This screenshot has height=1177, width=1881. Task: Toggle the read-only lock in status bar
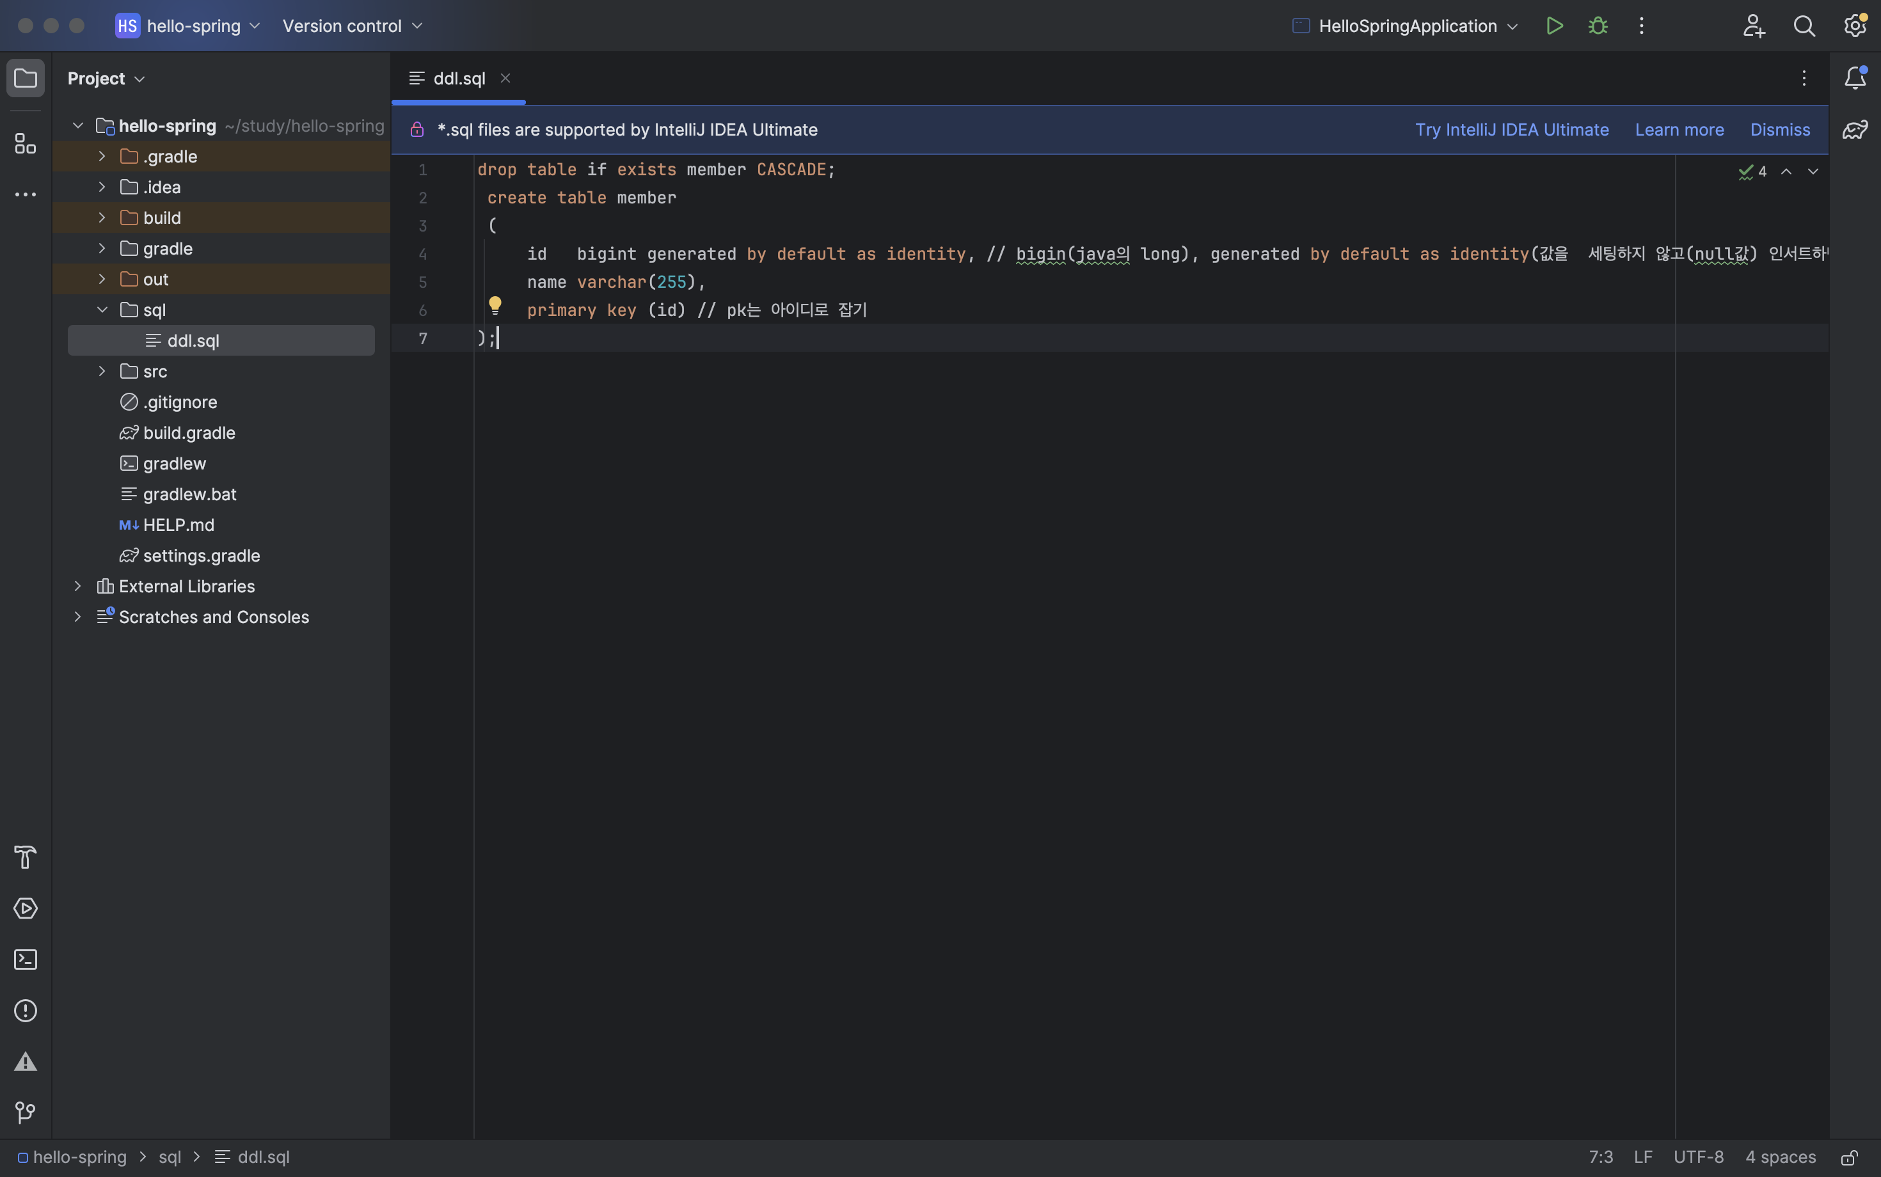pos(1850,1158)
